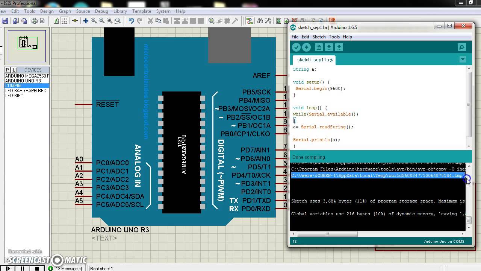Select LED-BARGRAPH-RED in device list
481x271 pixels.
(27, 91)
